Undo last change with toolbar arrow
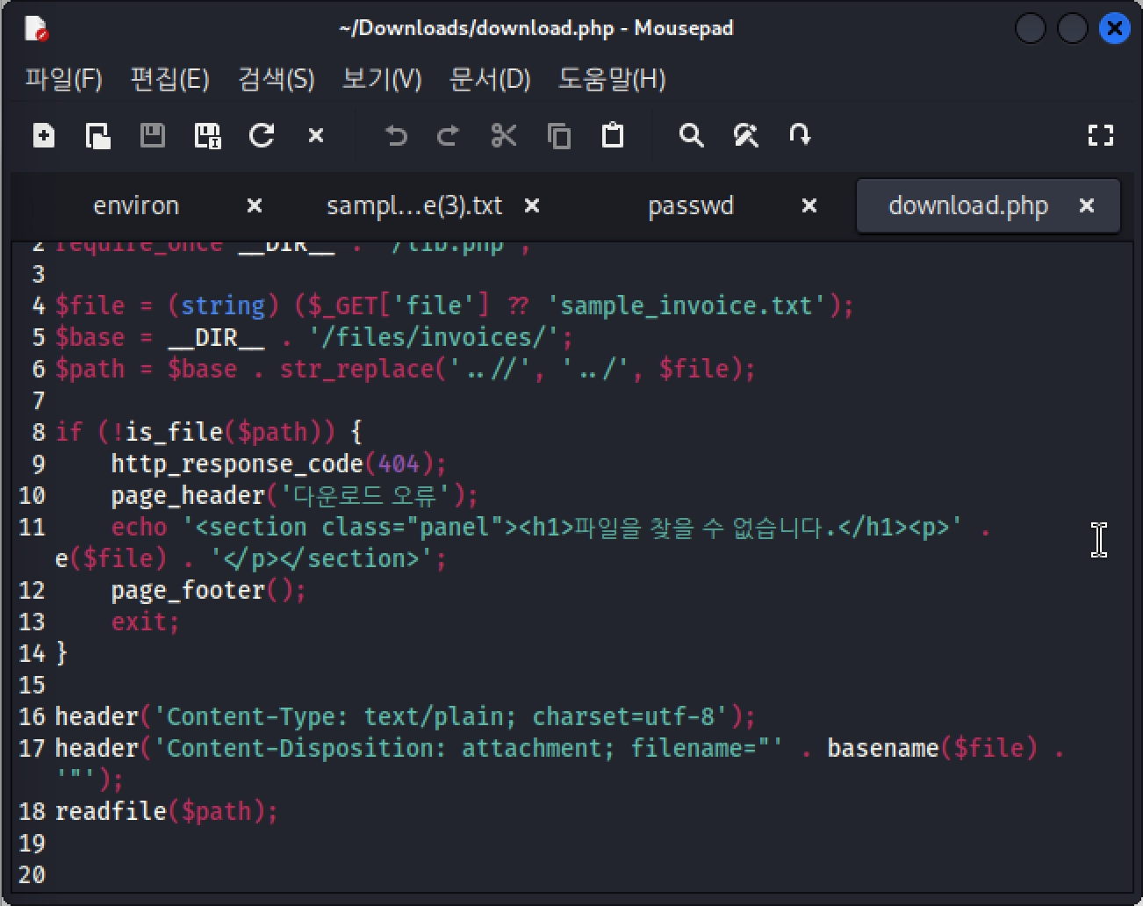Viewport: 1143px width, 906px height. pos(396,135)
